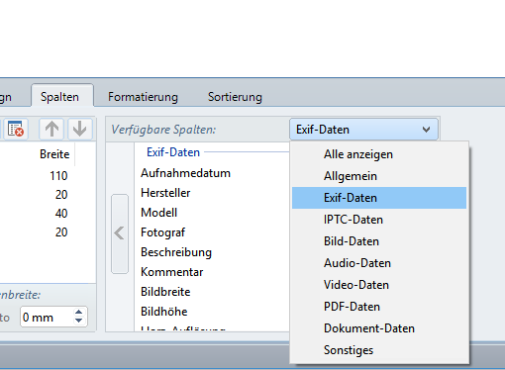Choose Alle anzeigen in dropdown list
Image resolution: width=505 pixels, height=370 pixels.
point(379,154)
